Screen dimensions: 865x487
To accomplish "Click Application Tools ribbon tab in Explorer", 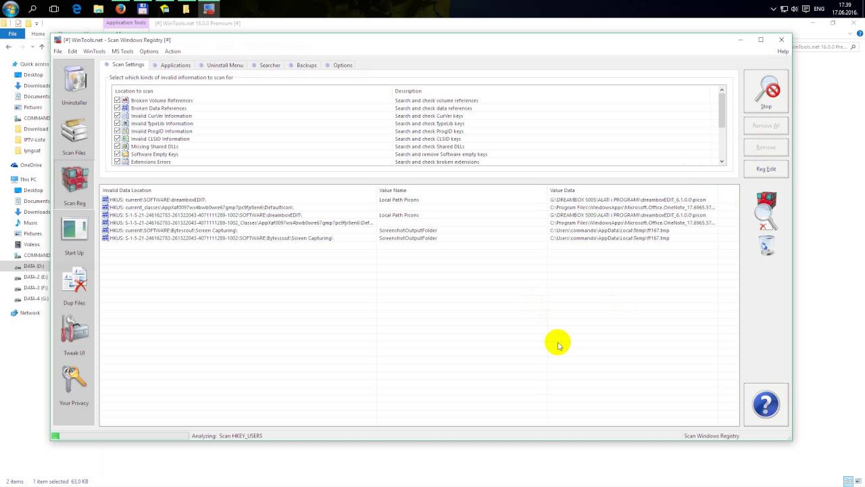I will pos(126,23).
